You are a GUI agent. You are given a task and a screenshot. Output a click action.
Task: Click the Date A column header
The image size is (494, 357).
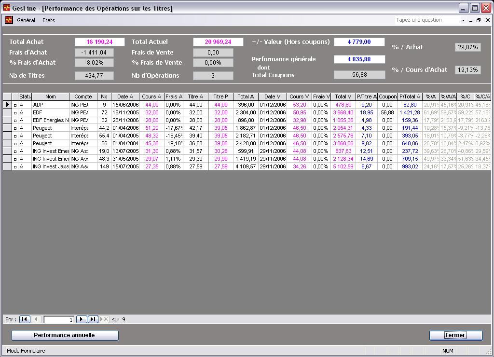coord(125,97)
